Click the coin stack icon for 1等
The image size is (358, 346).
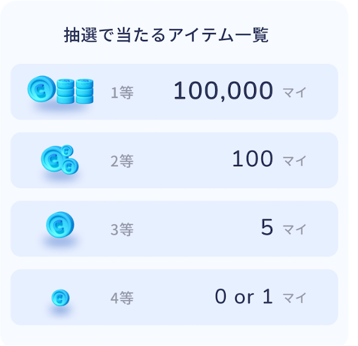(x=60, y=90)
